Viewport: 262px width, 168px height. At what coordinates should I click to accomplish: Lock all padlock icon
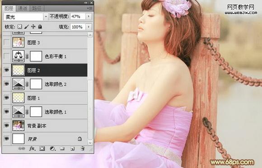tap(40, 27)
